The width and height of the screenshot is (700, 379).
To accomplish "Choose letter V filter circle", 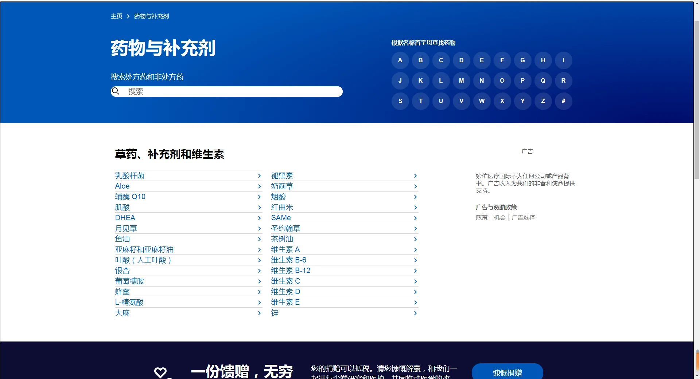I will (461, 101).
